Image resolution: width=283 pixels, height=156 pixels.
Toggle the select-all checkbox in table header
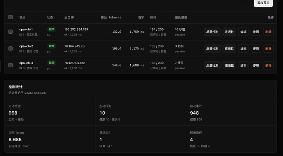11,17
